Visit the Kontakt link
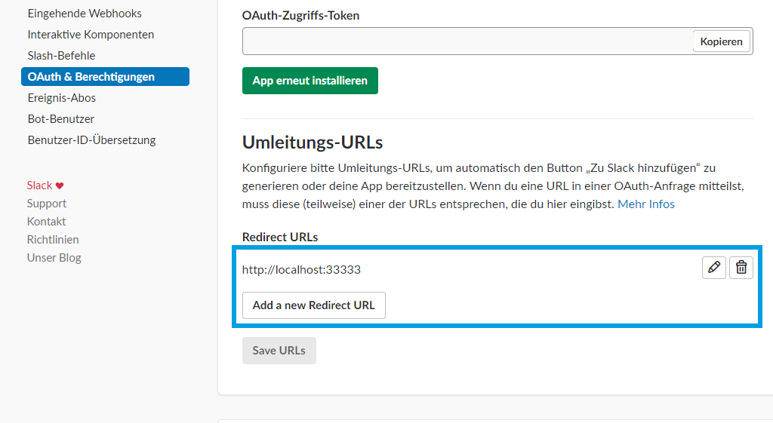Image resolution: width=773 pixels, height=423 pixels. [46, 222]
